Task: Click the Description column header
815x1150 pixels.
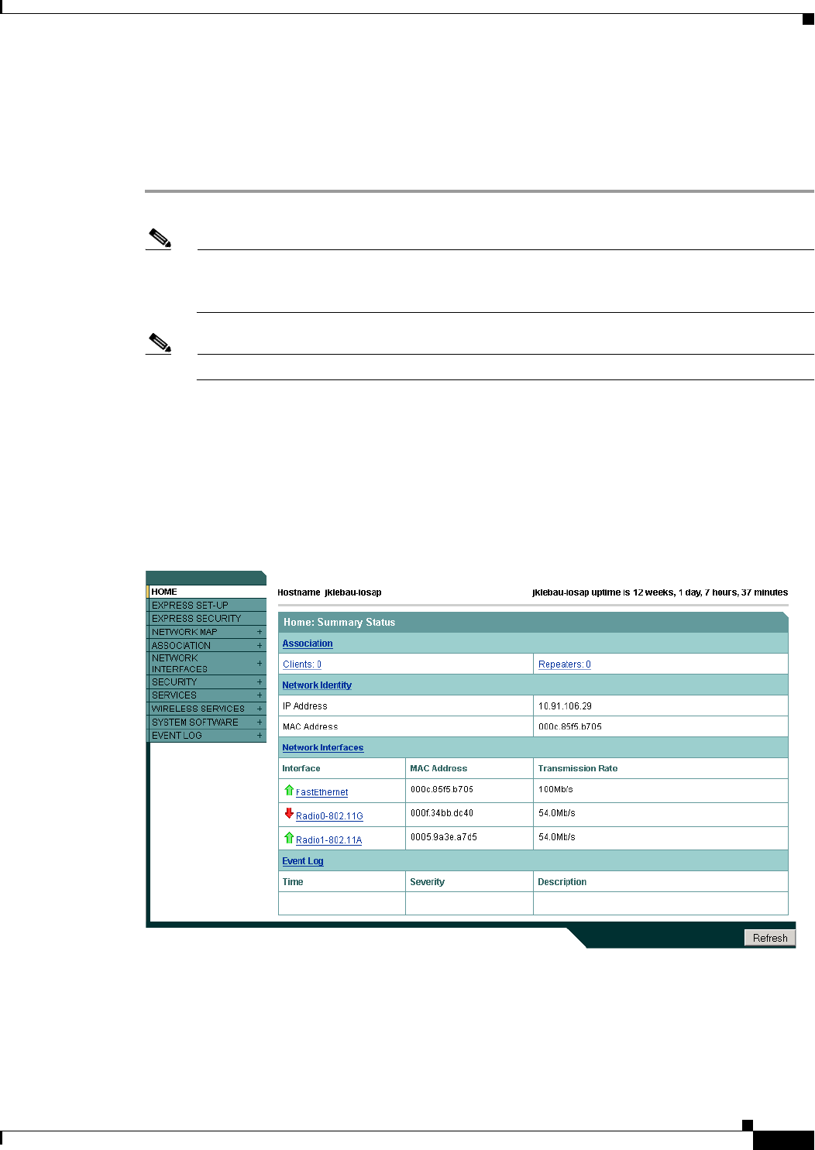Action: pos(562,882)
